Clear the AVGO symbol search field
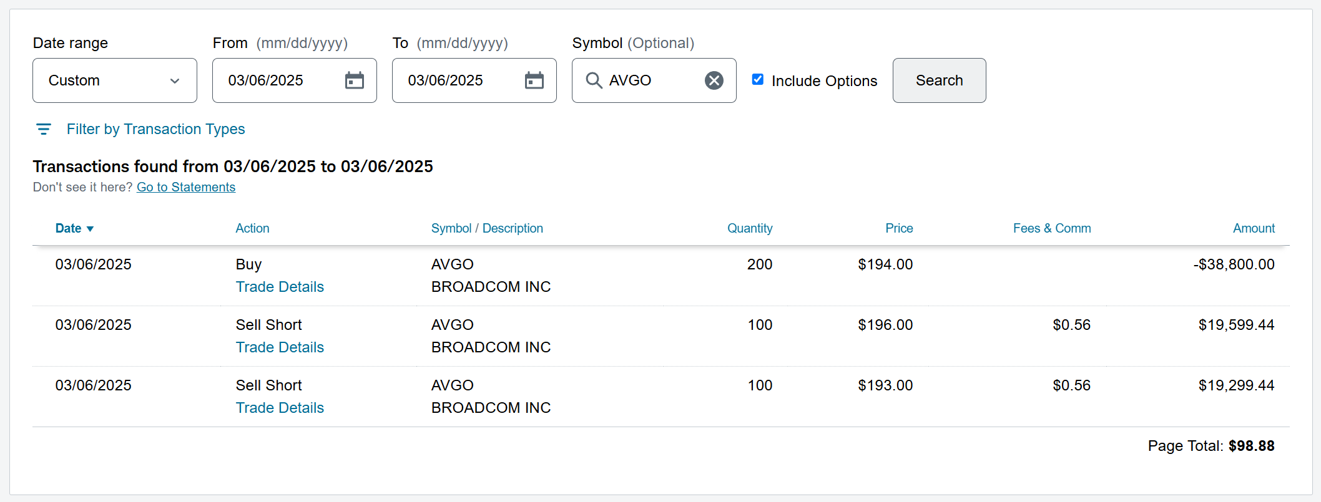 click(714, 80)
